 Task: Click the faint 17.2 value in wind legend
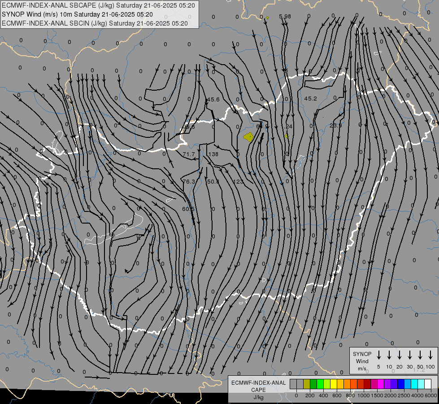click(419, 370)
